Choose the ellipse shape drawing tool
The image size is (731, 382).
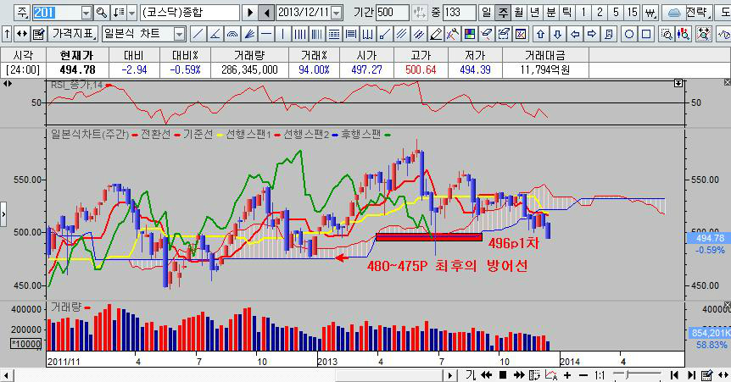click(629, 34)
